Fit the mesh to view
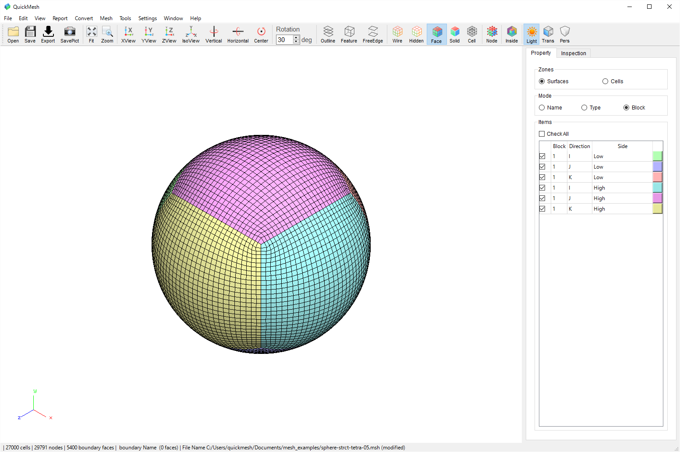The width and height of the screenshot is (680, 452). (x=92, y=34)
